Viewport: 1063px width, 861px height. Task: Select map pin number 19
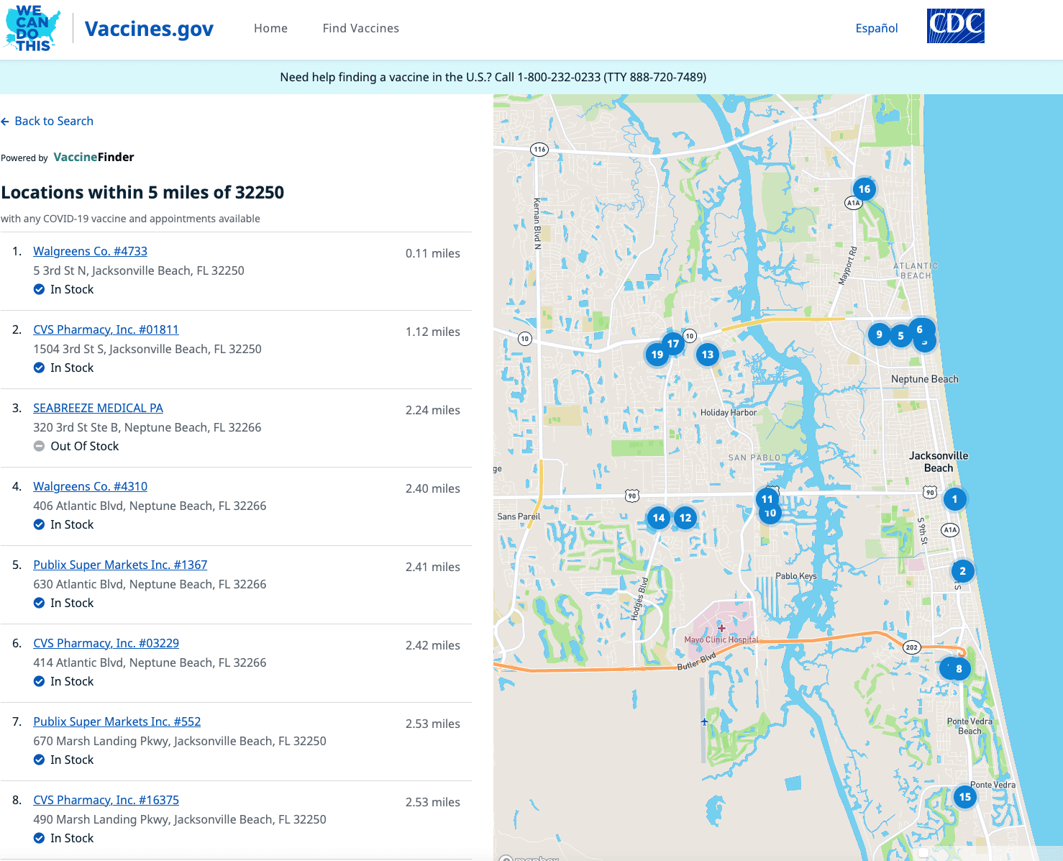(x=657, y=355)
